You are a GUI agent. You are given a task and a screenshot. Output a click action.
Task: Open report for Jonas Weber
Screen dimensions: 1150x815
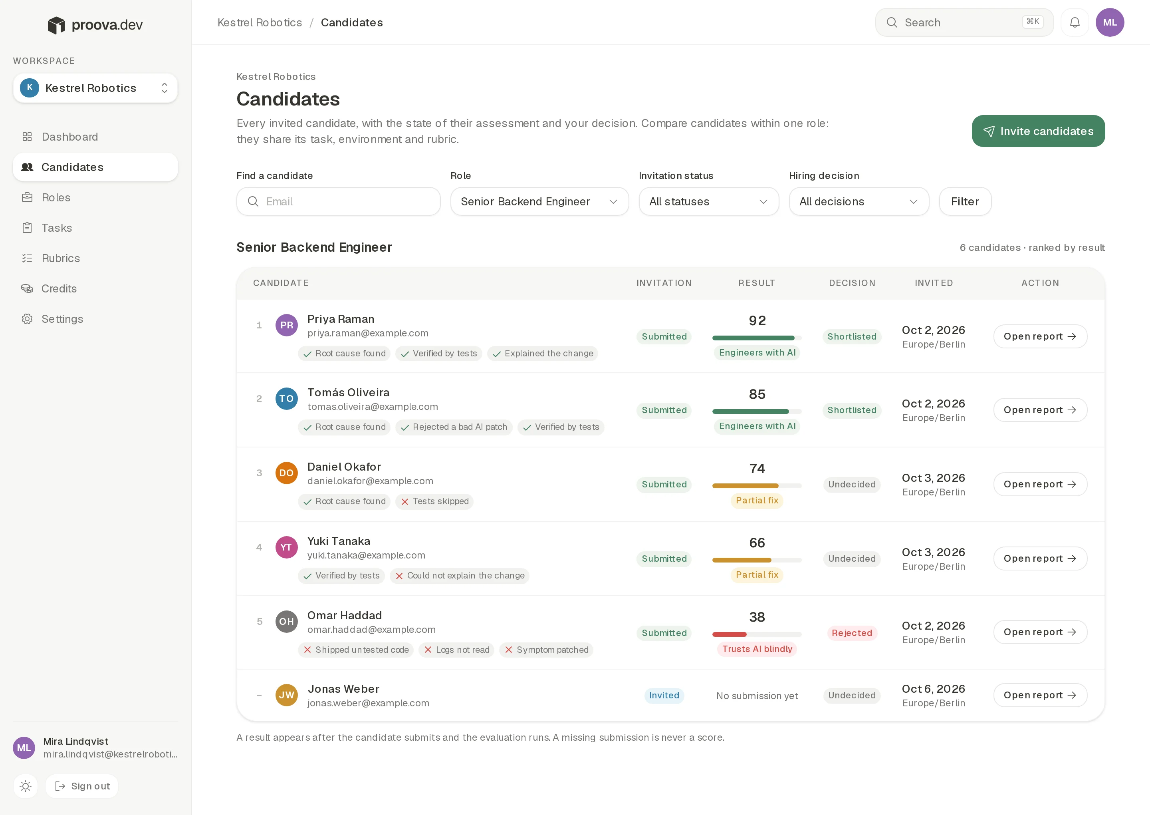1040,695
